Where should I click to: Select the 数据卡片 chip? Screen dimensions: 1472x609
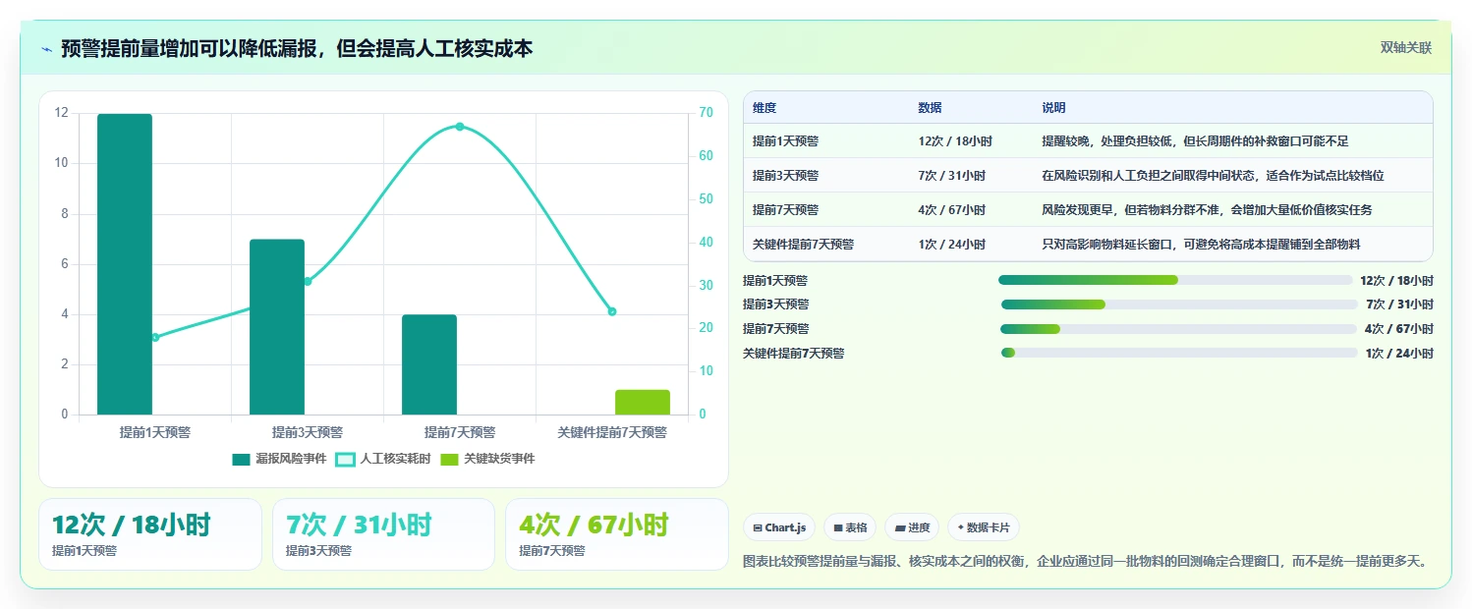[x=984, y=527]
